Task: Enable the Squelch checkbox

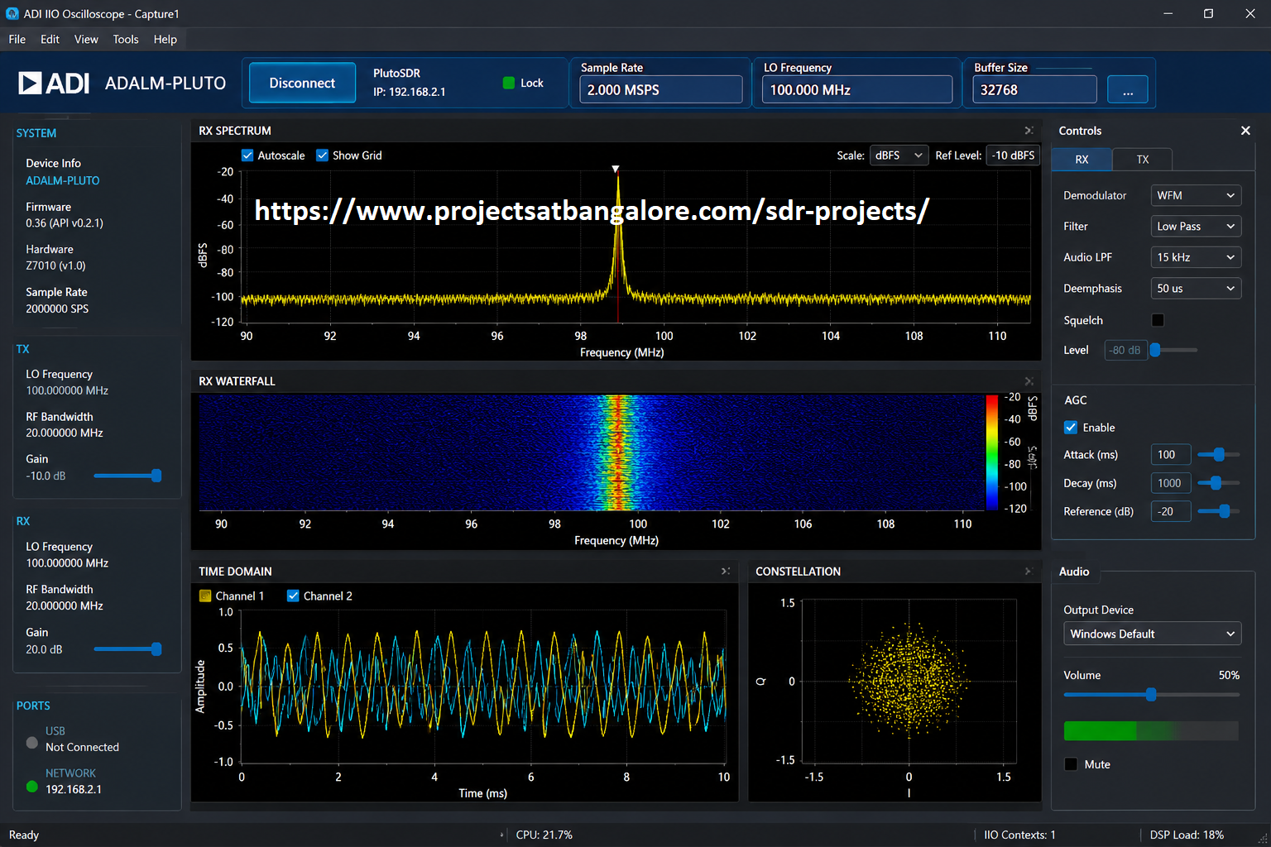Action: tap(1158, 320)
